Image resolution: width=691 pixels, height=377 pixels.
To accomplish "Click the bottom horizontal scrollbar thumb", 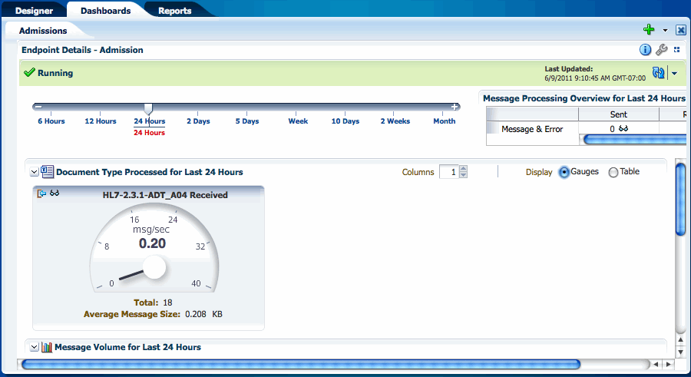I will 300,364.
